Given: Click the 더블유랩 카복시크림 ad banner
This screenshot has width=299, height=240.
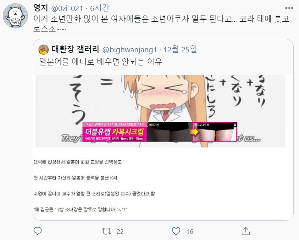Looking at the screenshot, I should [x=160, y=132].
